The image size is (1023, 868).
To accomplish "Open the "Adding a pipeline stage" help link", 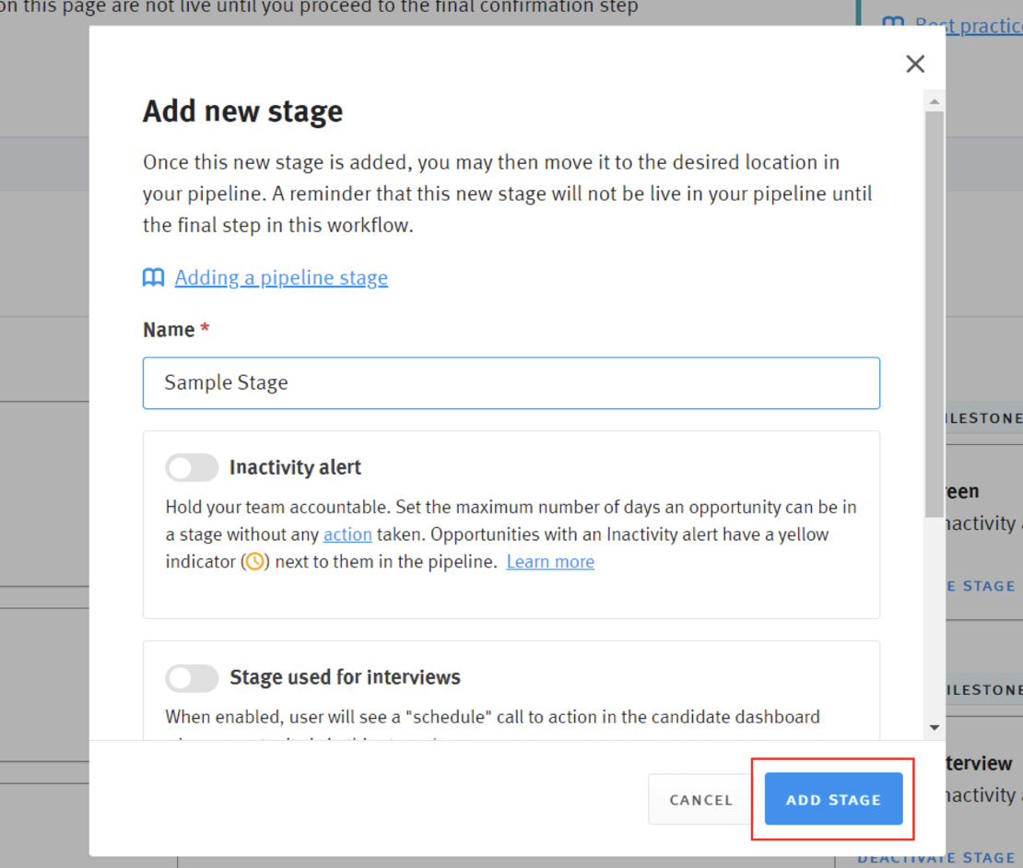I will (x=281, y=278).
